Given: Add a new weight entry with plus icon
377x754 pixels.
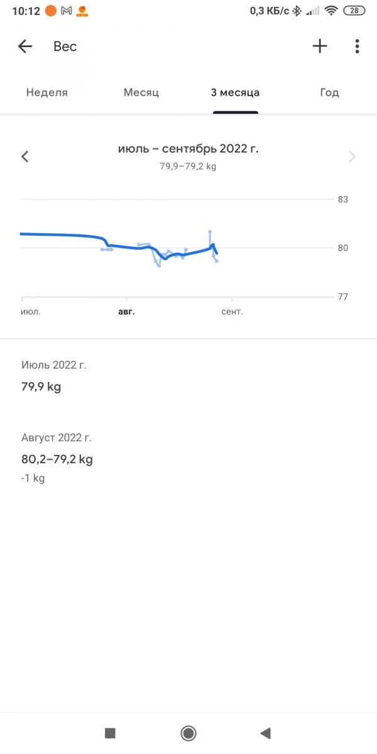Looking at the screenshot, I should [320, 46].
